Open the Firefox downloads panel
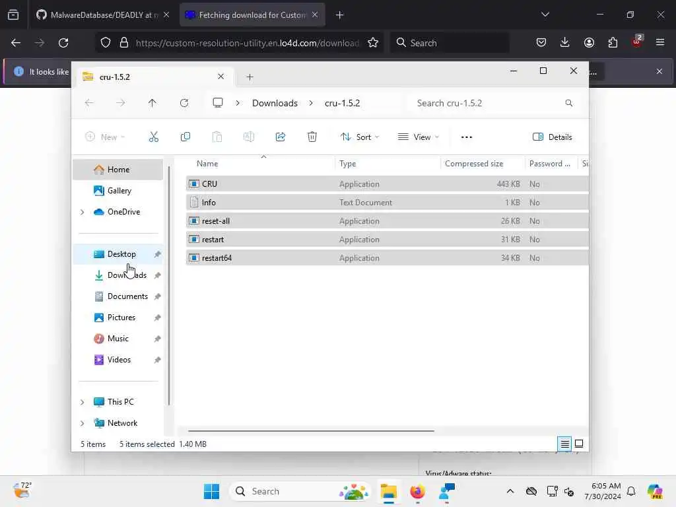This screenshot has width=676, height=507. click(x=565, y=43)
